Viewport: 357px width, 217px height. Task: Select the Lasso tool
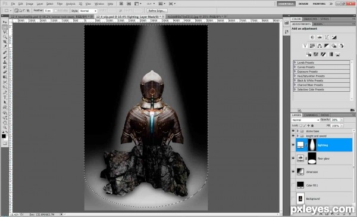coord(5,32)
